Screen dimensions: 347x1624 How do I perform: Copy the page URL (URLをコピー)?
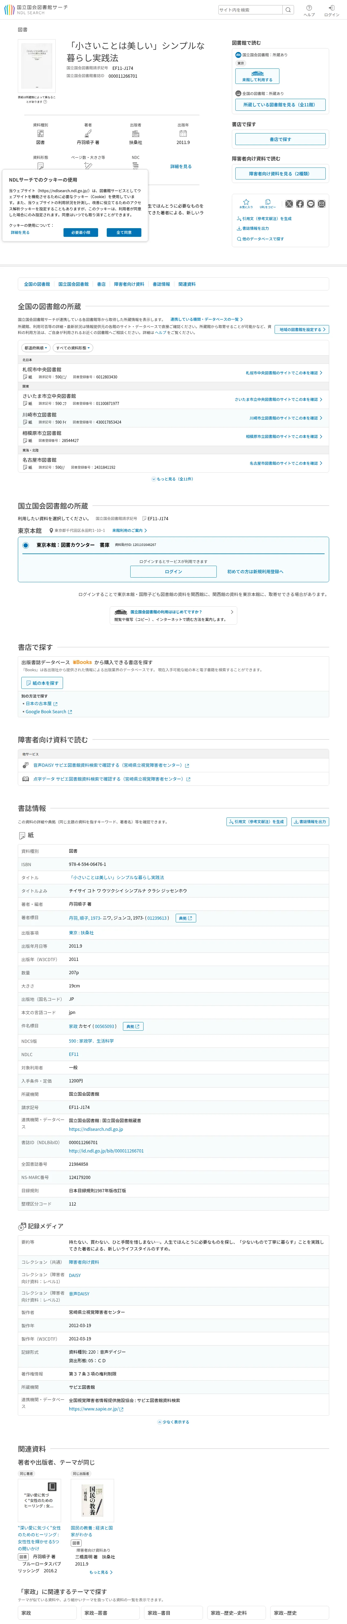click(268, 204)
